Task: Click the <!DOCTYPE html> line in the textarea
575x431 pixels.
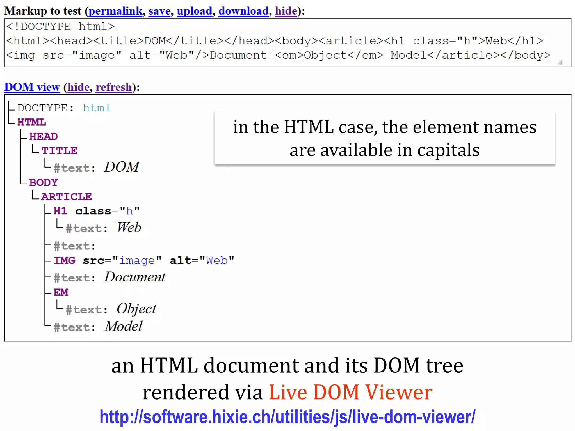Action: point(60,27)
